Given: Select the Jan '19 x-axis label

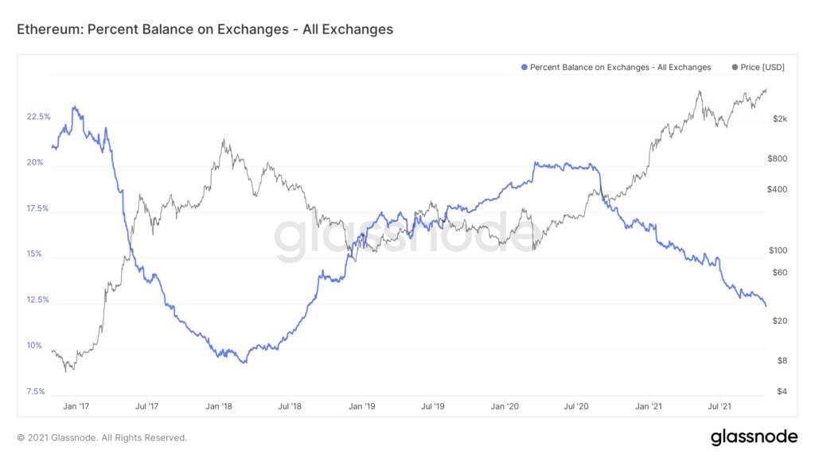Looking at the screenshot, I should [x=362, y=406].
